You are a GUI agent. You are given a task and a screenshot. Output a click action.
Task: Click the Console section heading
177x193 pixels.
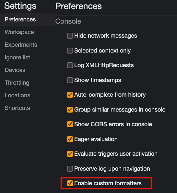[68, 21]
